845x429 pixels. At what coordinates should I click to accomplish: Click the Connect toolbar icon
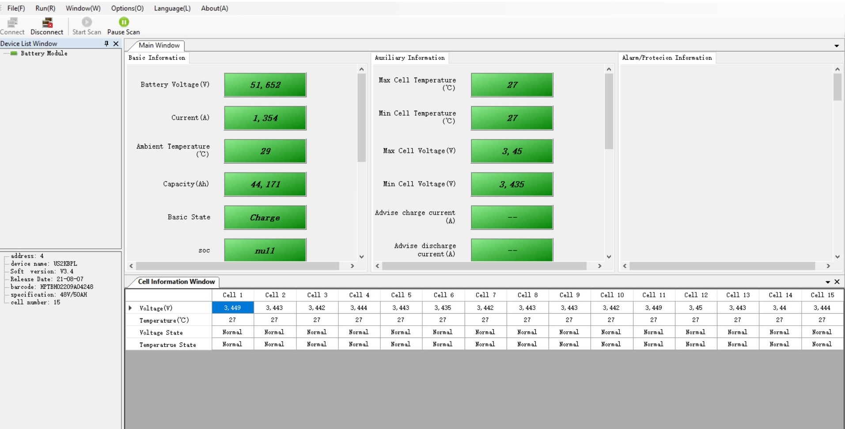tap(12, 23)
